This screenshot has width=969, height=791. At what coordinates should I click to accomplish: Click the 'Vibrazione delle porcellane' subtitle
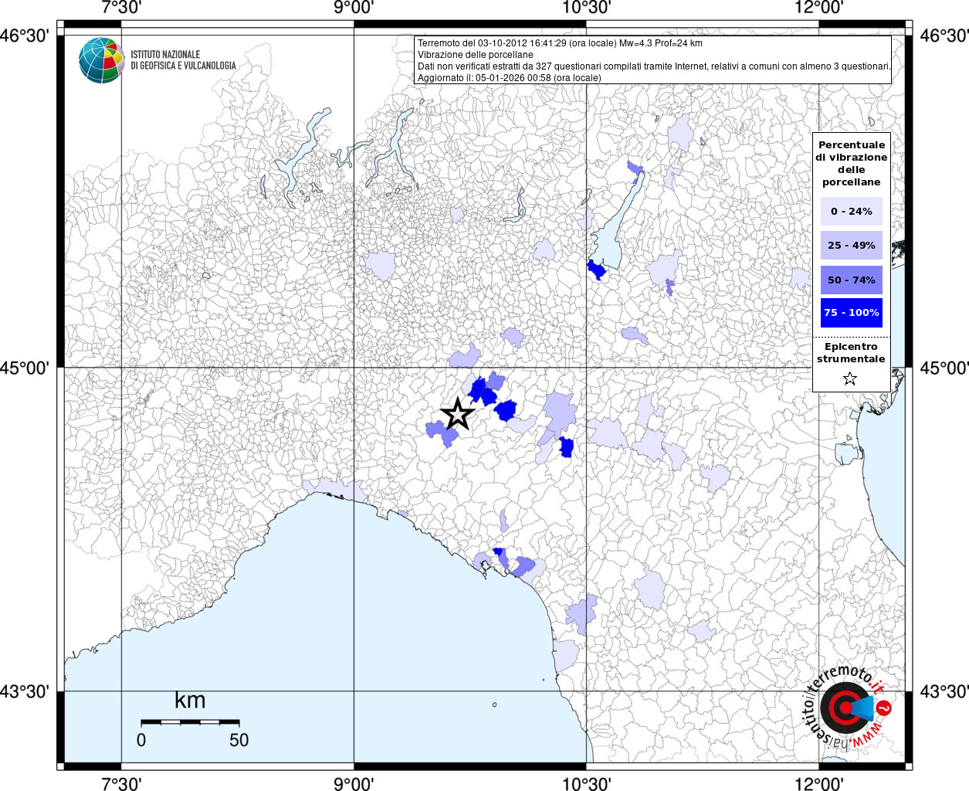[476, 55]
